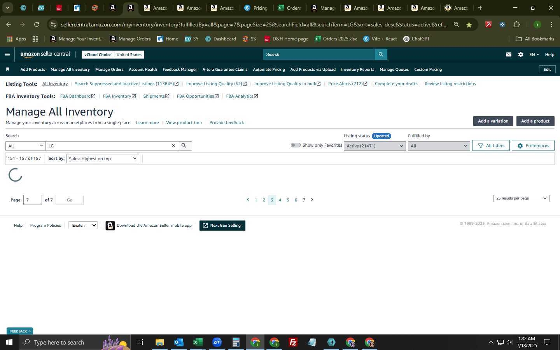Star this page with bookmark icon
The height and width of the screenshot is (350, 560).
click(x=469, y=24)
